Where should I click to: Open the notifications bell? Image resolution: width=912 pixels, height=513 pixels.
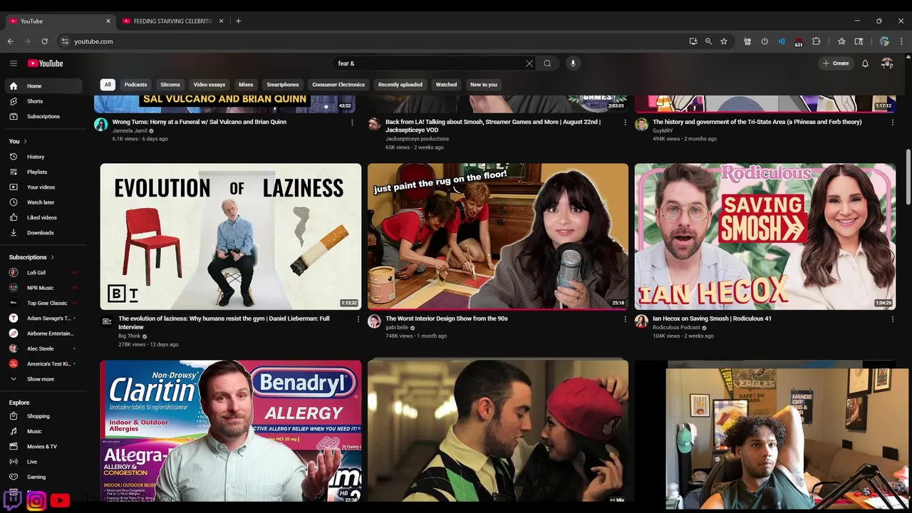865,63
